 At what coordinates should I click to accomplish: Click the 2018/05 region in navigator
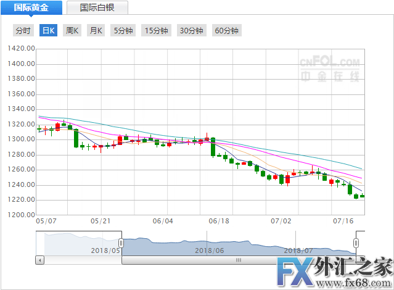point(105,250)
